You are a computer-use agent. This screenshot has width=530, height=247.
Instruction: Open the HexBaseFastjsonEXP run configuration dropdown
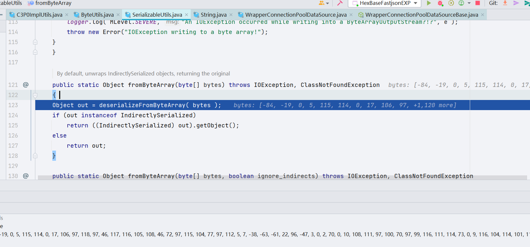point(384,3)
